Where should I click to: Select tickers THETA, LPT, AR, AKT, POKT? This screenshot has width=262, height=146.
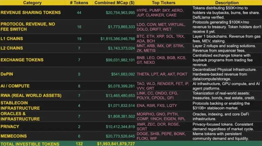pyautogui.click(x=162, y=74)
